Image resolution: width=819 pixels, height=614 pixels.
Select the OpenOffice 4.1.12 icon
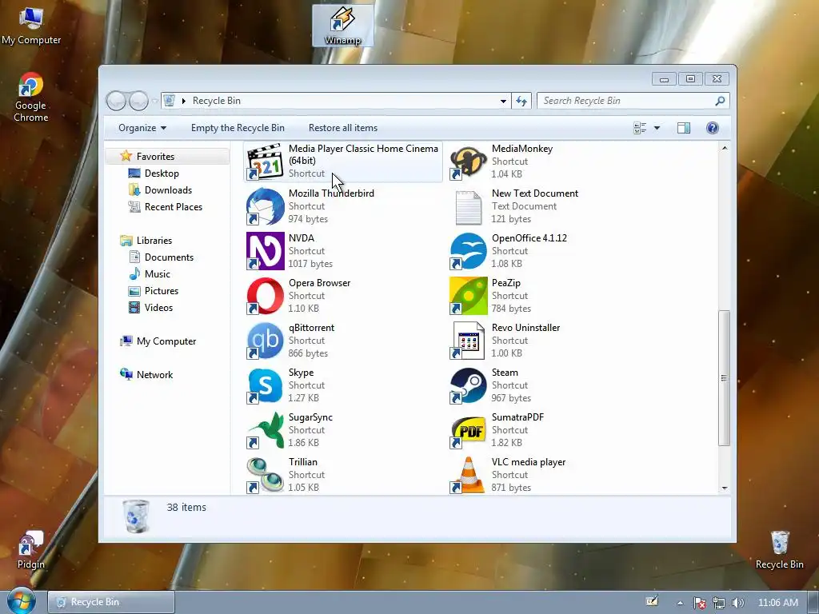468,251
